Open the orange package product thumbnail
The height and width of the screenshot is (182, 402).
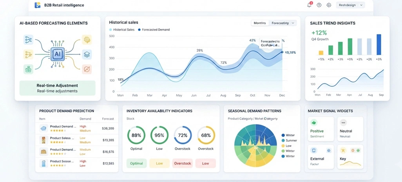[43, 140]
